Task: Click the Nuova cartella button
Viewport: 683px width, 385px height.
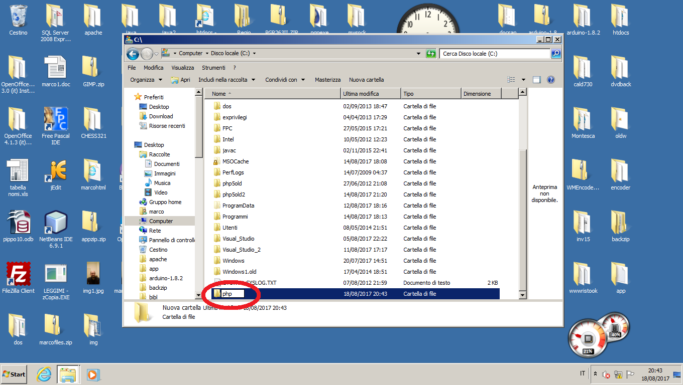Action: tap(366, 80)
